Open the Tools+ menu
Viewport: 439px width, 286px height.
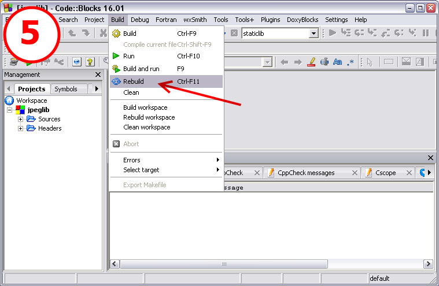tap(245, 20)
